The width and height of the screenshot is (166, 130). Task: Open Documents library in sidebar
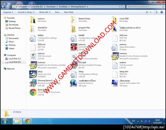[x=14, y=38]
